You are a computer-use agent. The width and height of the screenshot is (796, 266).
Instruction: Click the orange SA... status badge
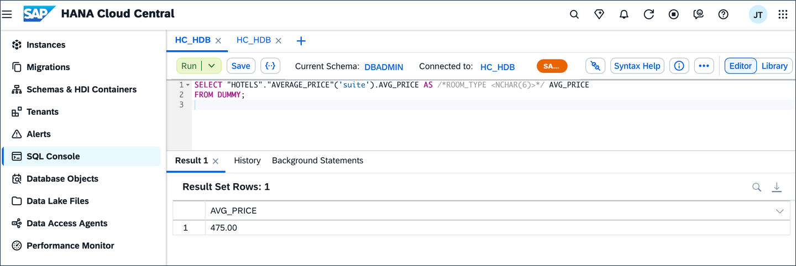[x=552, y=66]
